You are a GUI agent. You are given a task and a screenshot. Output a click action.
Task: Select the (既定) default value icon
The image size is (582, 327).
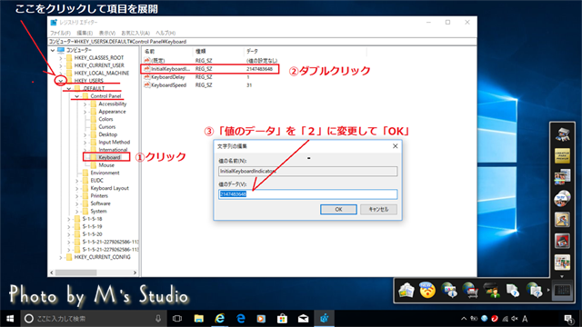click(x=147, y=61)
